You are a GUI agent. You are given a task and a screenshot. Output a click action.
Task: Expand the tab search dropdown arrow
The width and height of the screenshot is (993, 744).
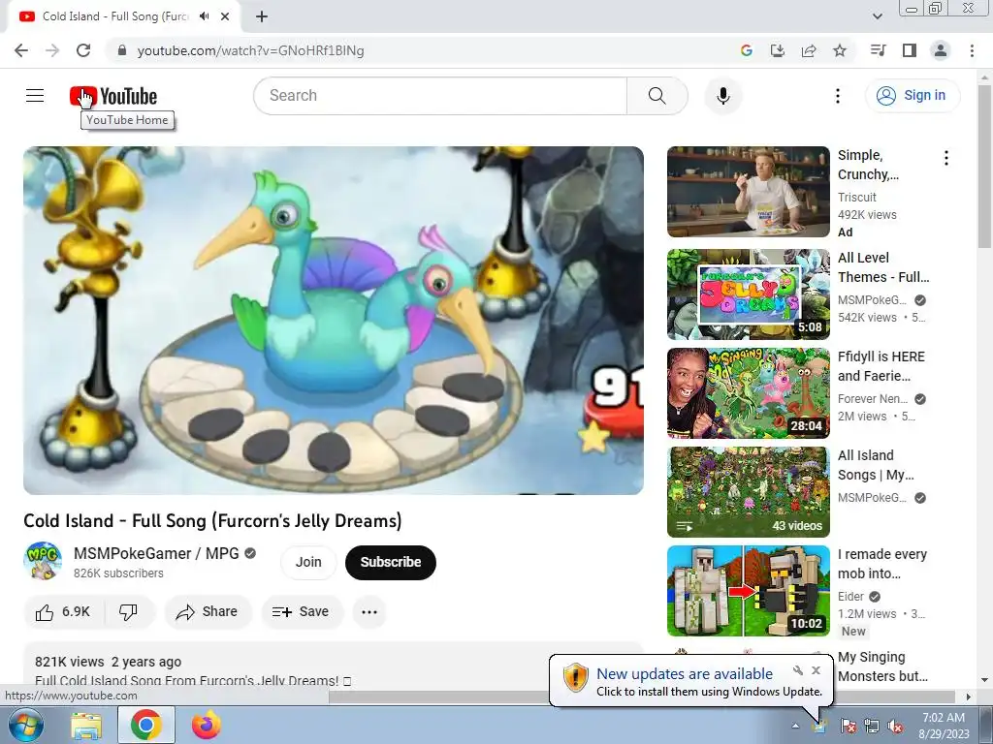[877, 16]
